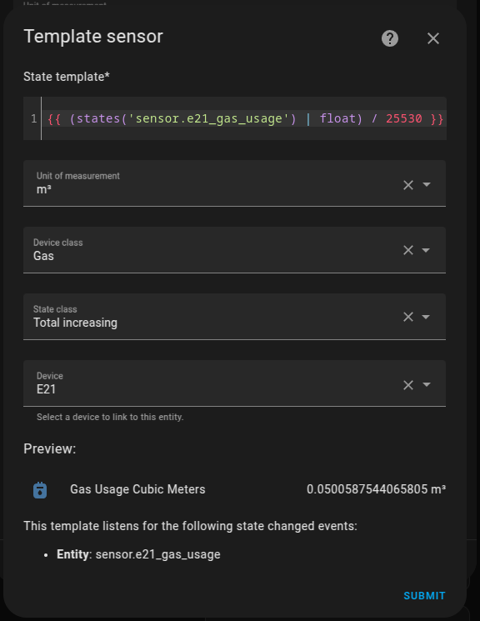This screenshot has height=621, width=480.
Task: Open the help question mark icon
Action: coord(390,38)
